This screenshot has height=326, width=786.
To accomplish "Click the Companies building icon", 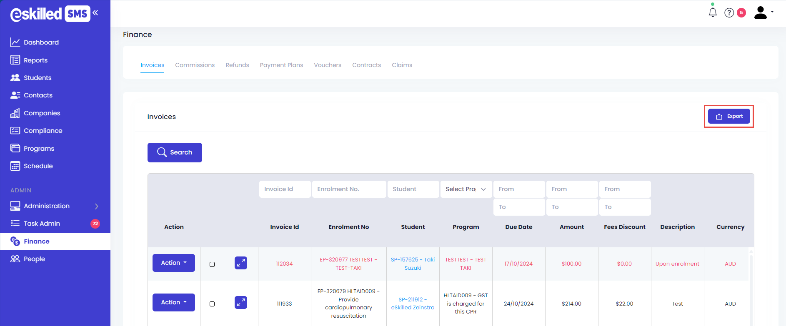I will pos(15,113).
